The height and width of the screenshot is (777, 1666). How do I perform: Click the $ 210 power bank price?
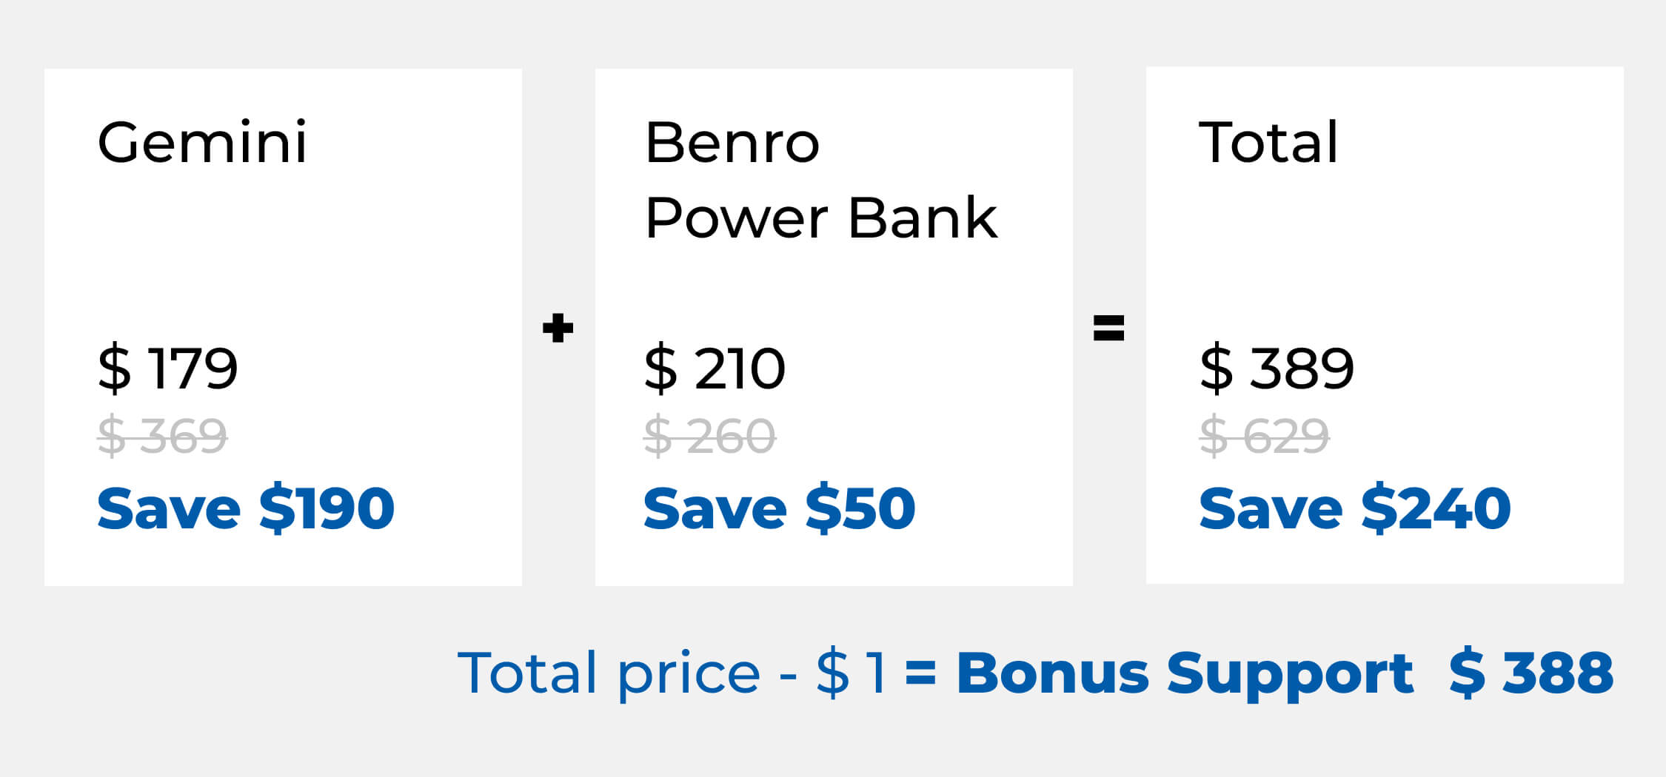point(715,368)
